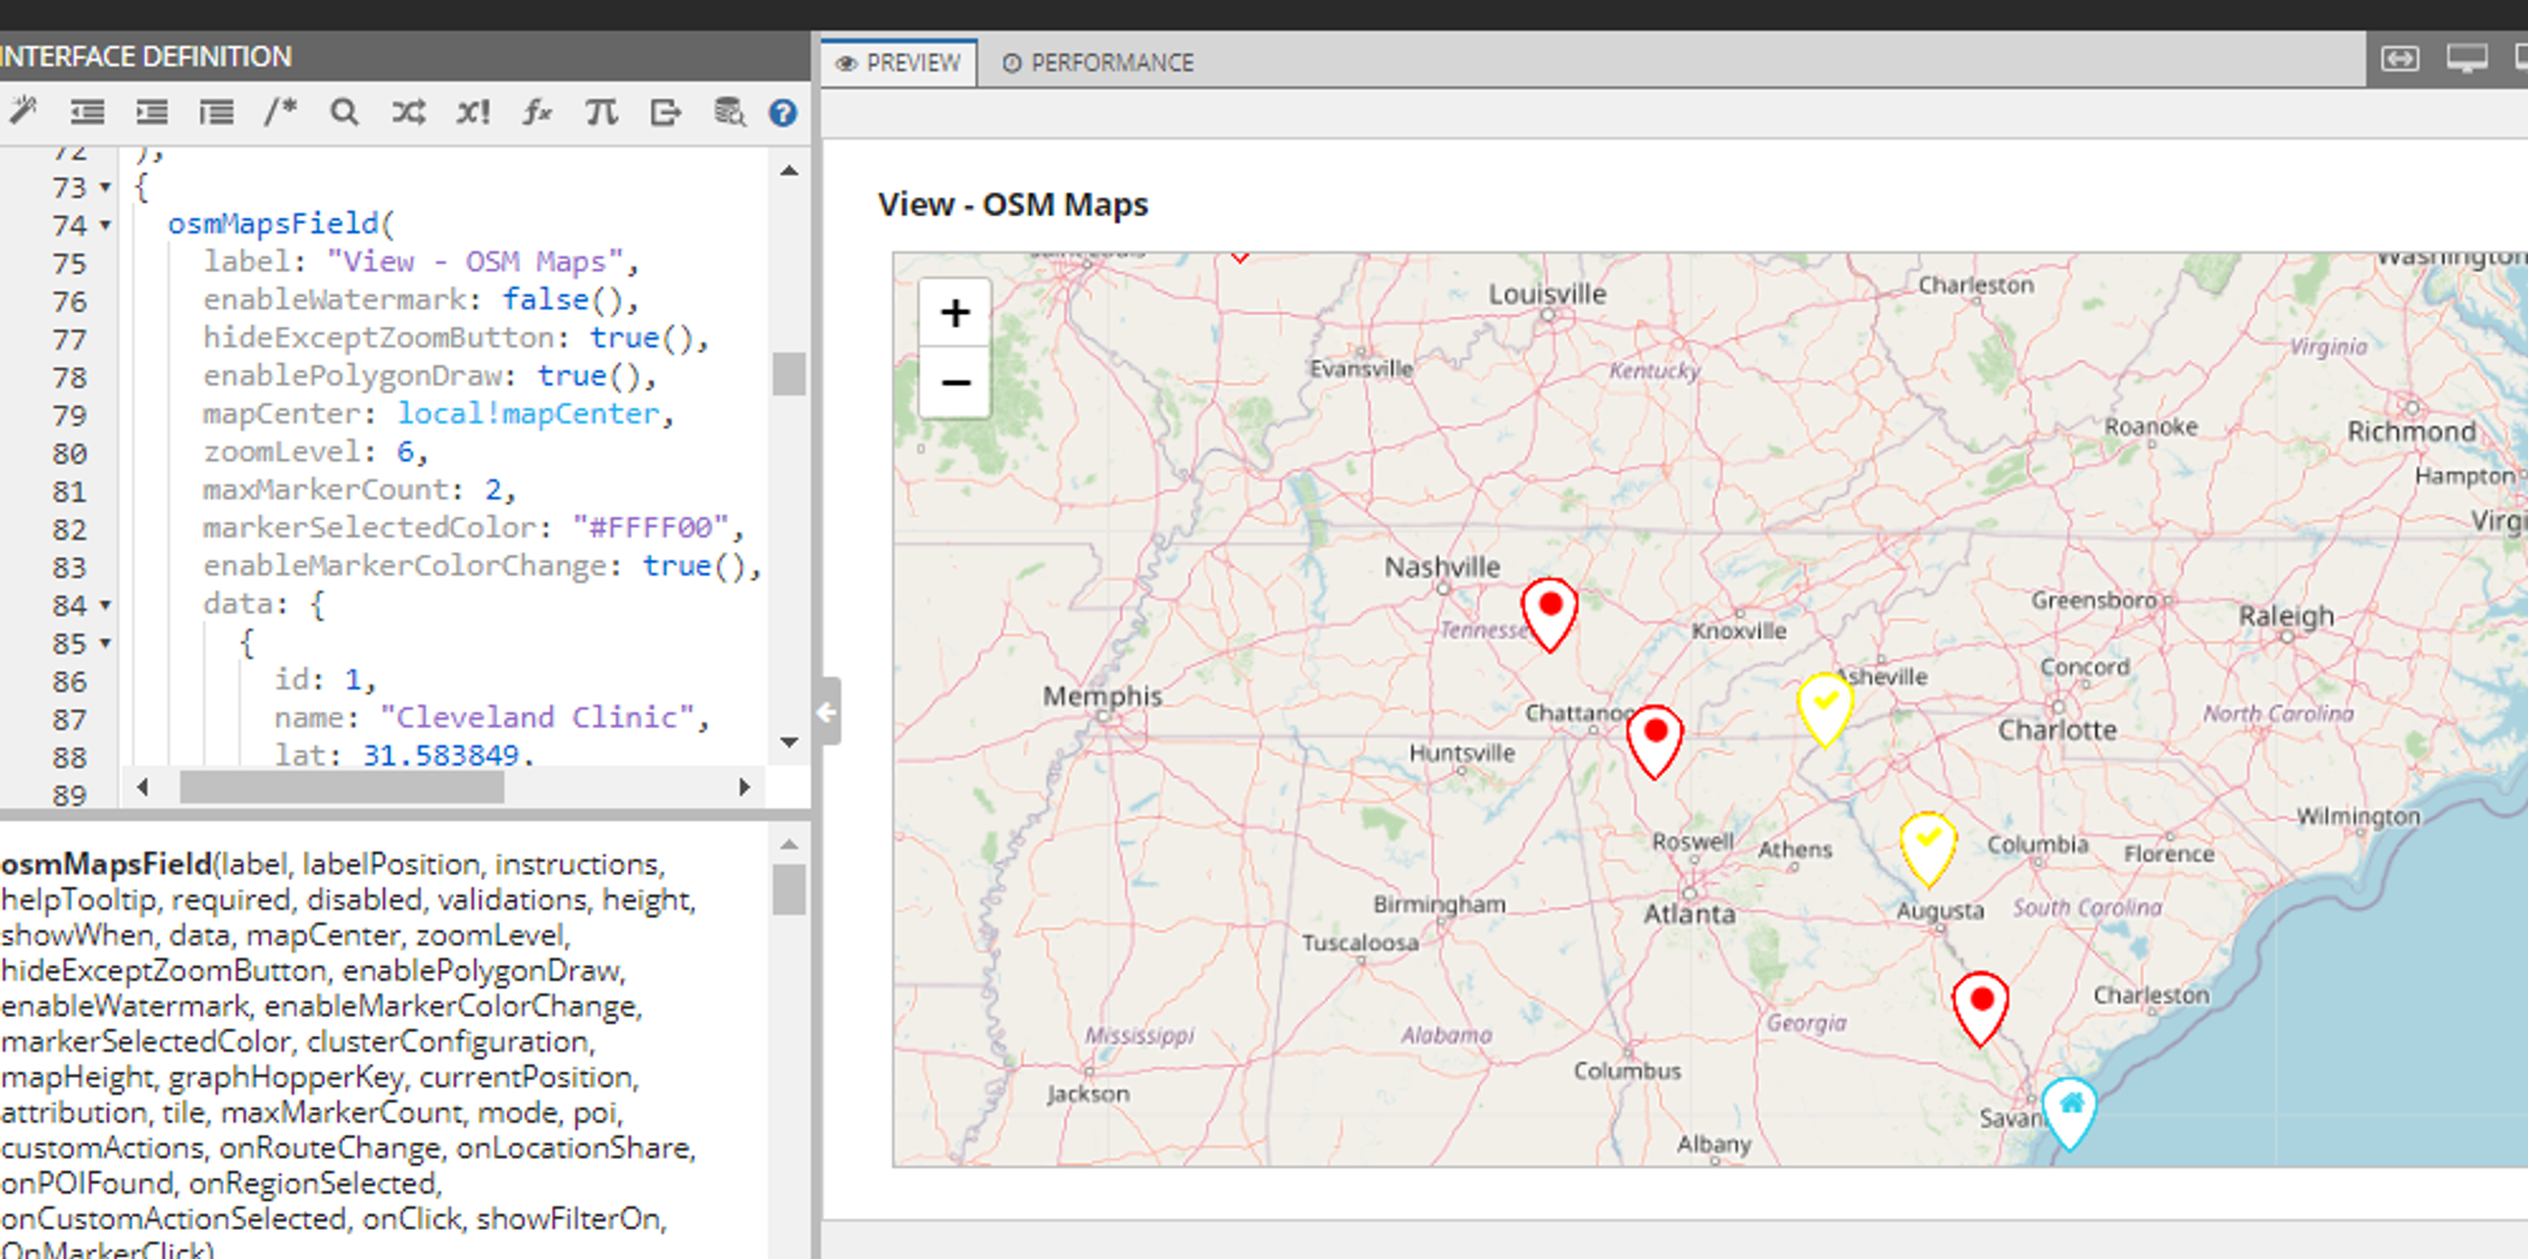Click the yellow check marker above Augusta
Viewport: 2528px width, 1259px height.
[1928, 849]
